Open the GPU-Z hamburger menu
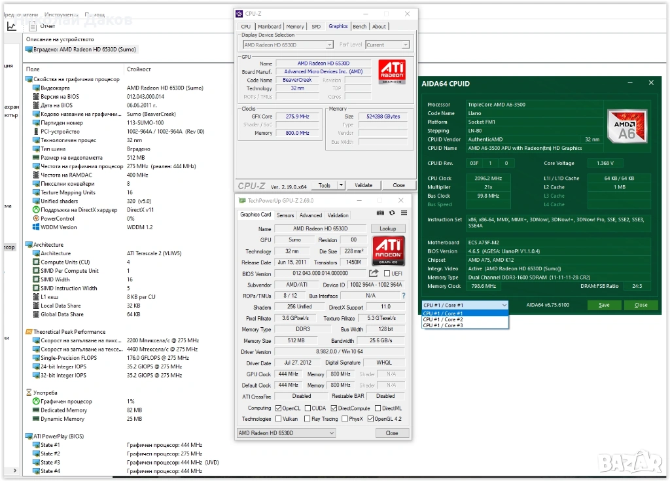The image size is (670, 481). (404, 213)
